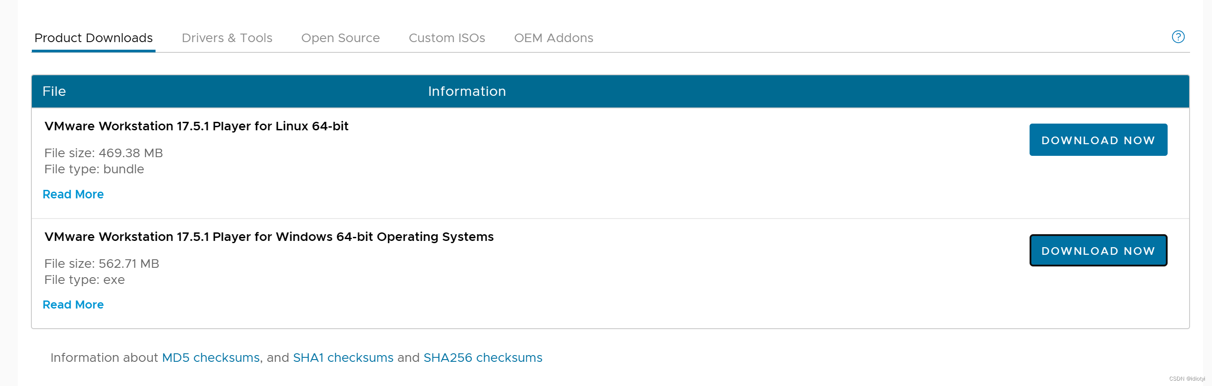The width and height of the screenshot is (1212, 386).
Task: Select the Open Source tab
Action: point(340,38)
